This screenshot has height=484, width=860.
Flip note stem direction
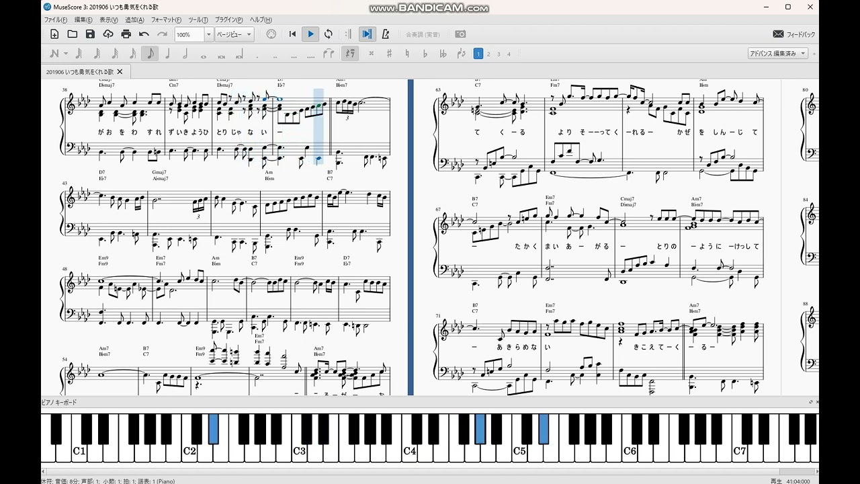(x=461, y=54)
